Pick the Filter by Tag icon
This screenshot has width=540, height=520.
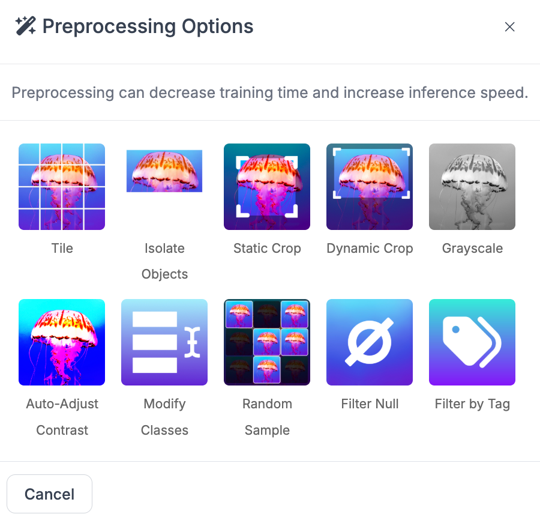(x=472, y=342)
